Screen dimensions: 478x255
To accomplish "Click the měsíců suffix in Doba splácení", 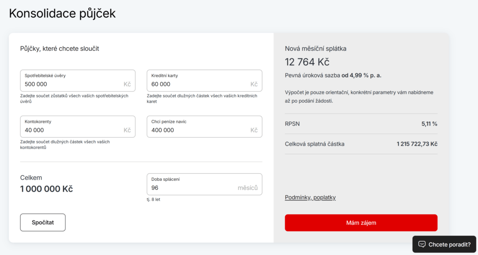I will click(247, 188).
